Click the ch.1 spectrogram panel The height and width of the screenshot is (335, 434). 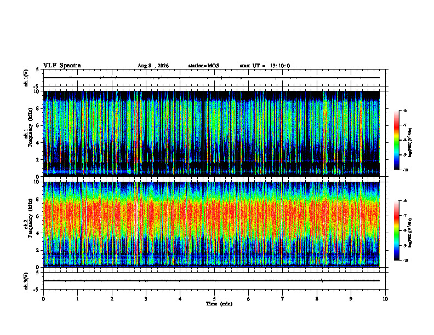pos(212,134)
